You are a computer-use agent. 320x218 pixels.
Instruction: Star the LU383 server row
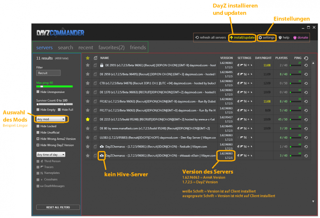coord(88,137)
